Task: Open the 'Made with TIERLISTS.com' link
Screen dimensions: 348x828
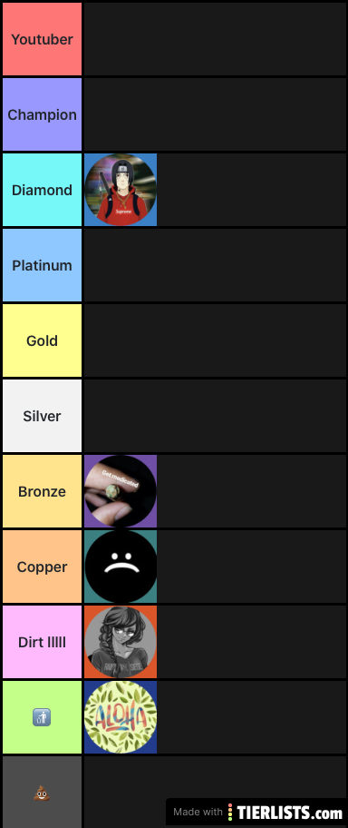Action: click(x=256, y=813)
